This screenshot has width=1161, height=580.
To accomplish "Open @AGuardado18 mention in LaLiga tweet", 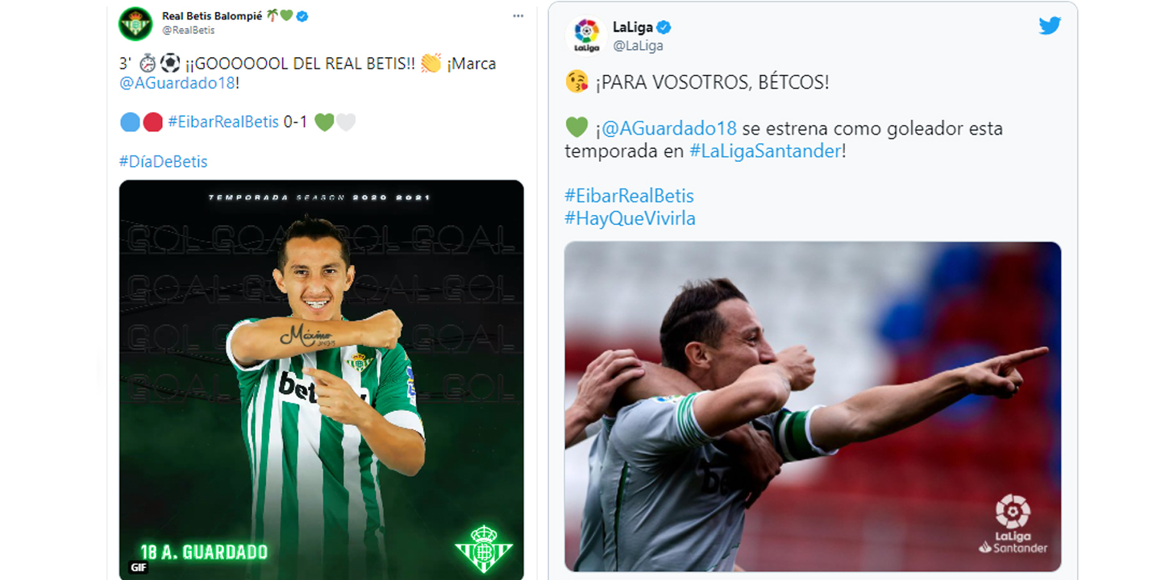I will coord(669,128).
